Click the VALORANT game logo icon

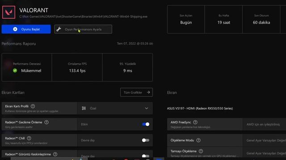tap(8, 12)
